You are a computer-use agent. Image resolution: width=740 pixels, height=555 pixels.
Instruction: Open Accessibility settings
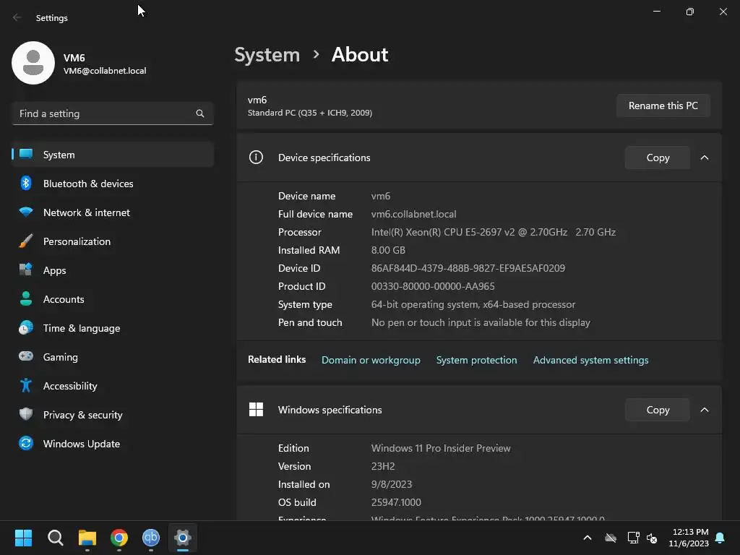(x=113, y=386)
